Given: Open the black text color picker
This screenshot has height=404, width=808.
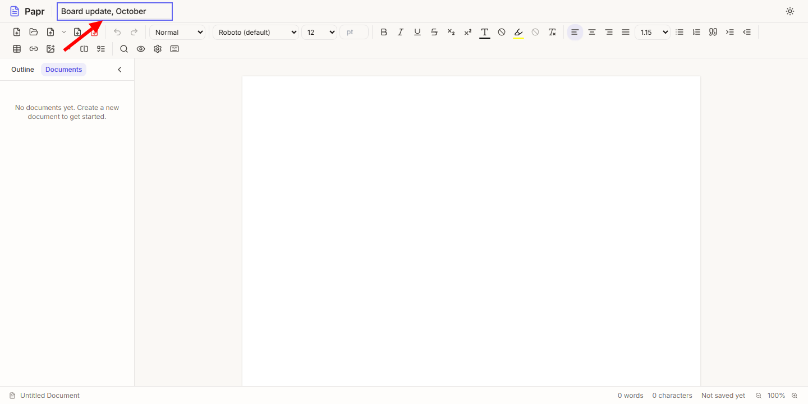Looking at the screenshot, I should (485, 32).
